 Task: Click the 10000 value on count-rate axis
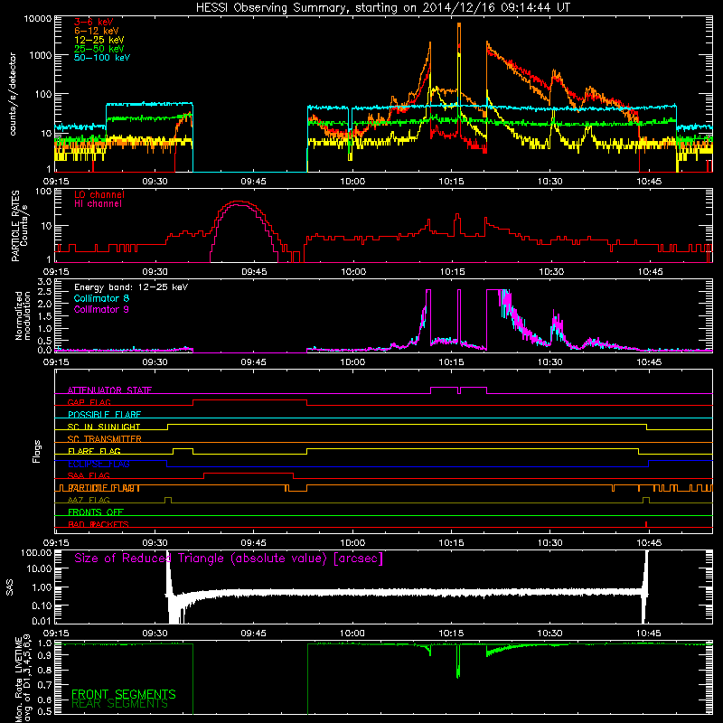tap(37, 19)
